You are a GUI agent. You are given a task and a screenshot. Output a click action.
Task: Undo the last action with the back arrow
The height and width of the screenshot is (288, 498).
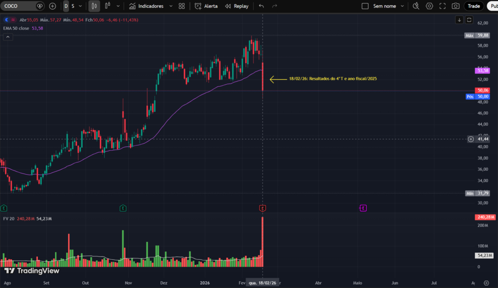261,6
